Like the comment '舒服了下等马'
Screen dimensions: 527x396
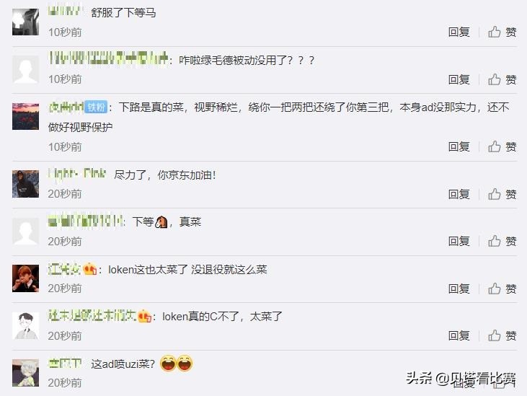click(502, 32)
